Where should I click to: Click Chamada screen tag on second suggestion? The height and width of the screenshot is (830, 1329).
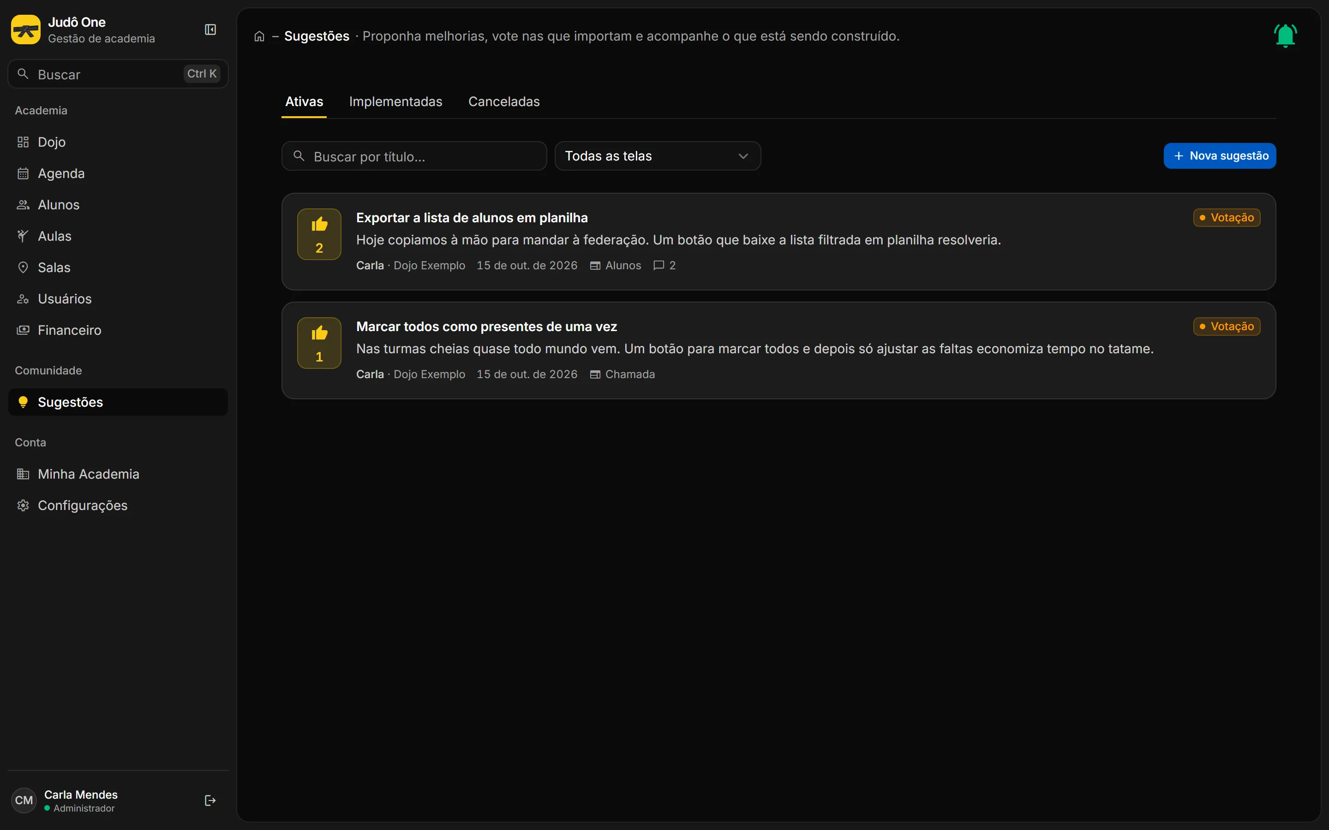click(x=622, y=374)
